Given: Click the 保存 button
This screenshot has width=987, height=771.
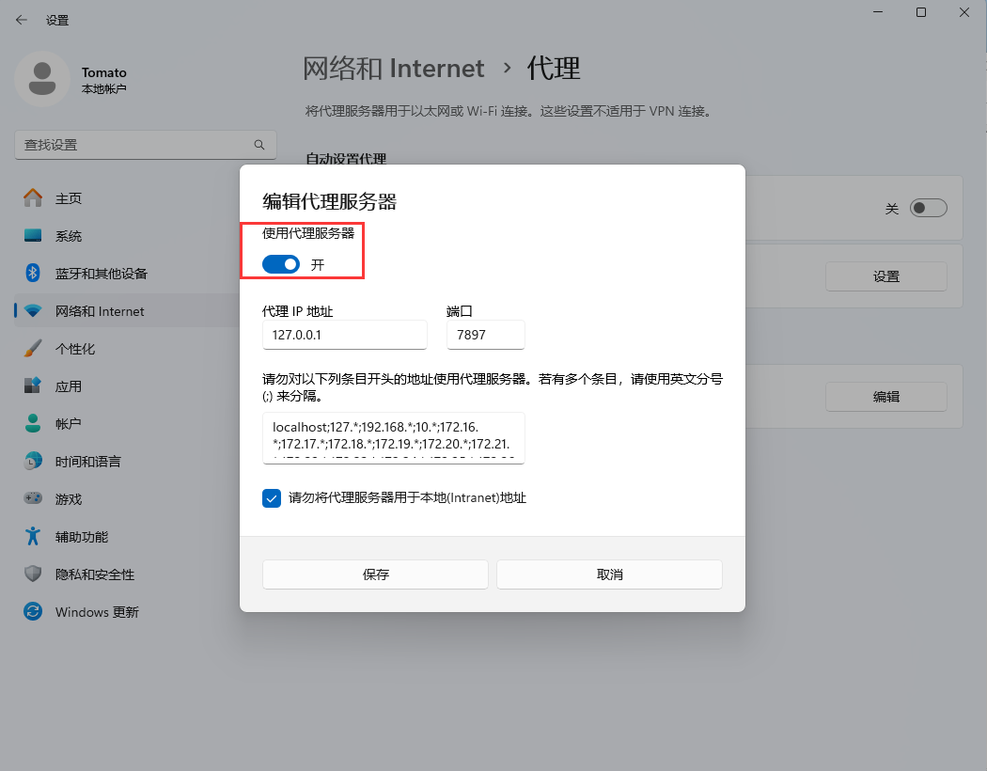Looking at the screenshot, I should (x=375, y=574).
